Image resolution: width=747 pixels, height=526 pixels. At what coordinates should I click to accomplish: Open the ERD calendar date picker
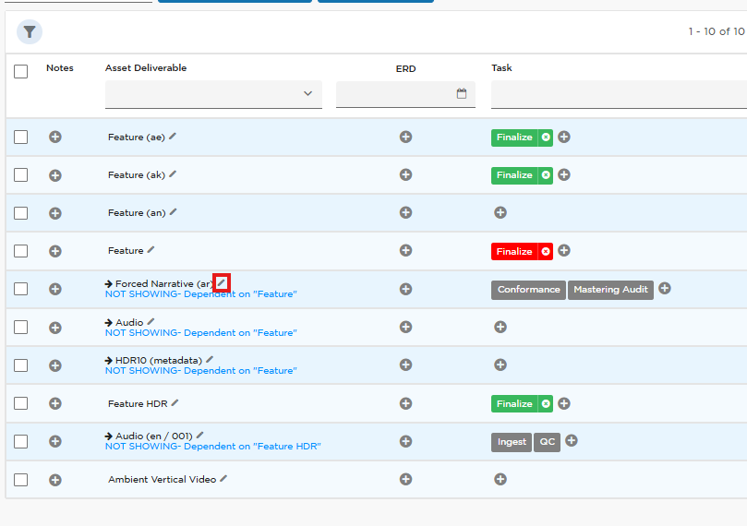pos(461,93)
